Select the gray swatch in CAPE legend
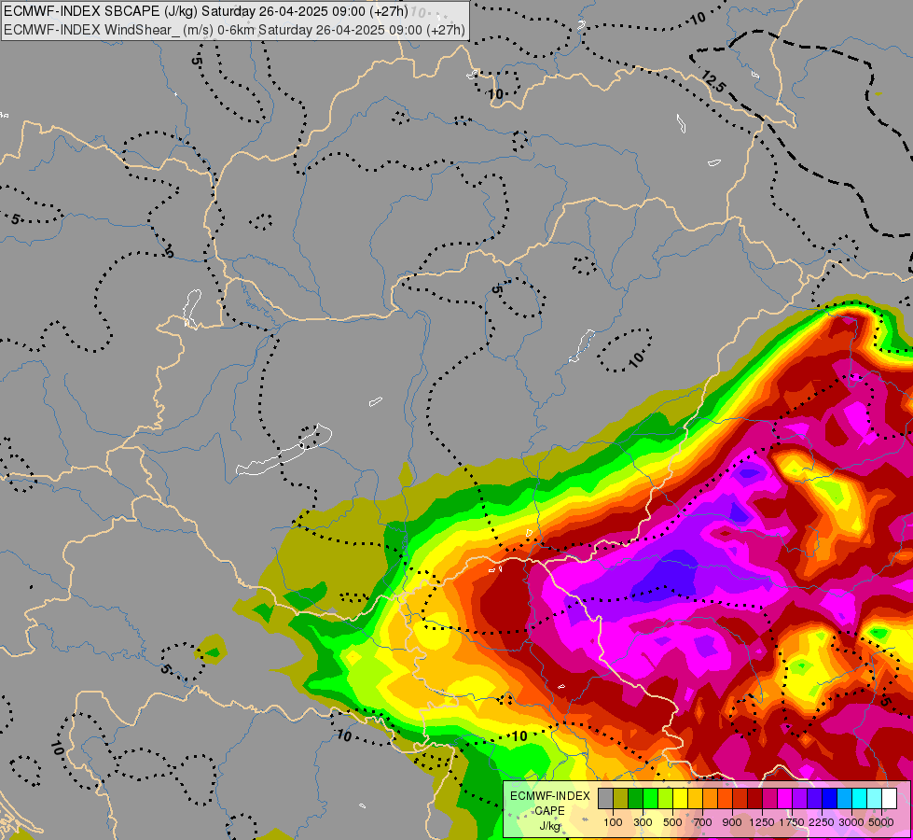 tap(605, 798)
